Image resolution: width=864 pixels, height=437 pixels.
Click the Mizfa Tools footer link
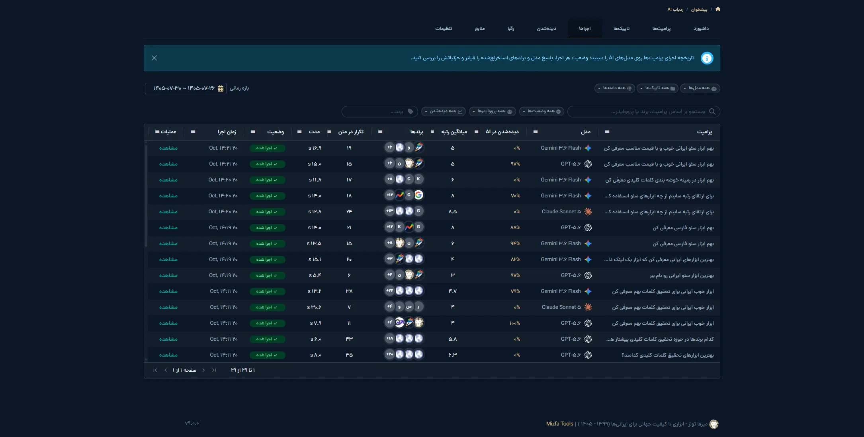coord(559,424)
